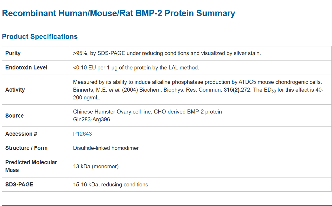This screenshot has height=206, width=332.
Task: Select the Purity row label
Action: [x=13, y=53]
